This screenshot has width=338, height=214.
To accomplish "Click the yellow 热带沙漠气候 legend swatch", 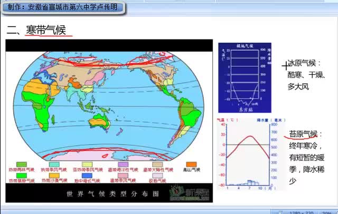I will 54,176.
